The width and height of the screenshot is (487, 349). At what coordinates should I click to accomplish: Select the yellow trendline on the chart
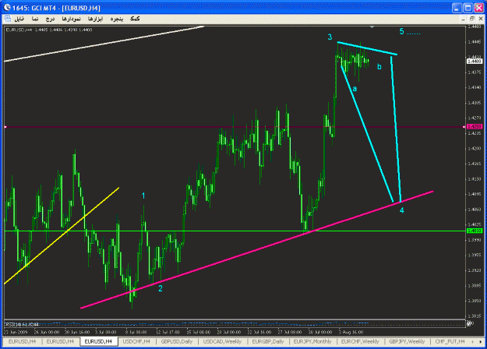(x=62, y=235)
